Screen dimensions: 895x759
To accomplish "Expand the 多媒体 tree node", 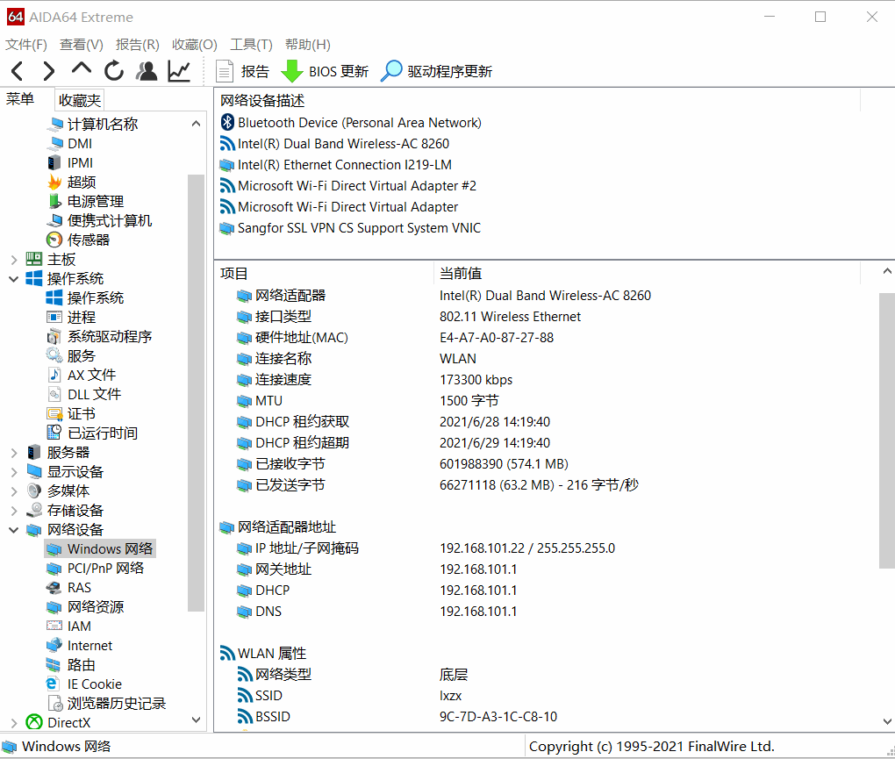I will (x=14, y=491).
